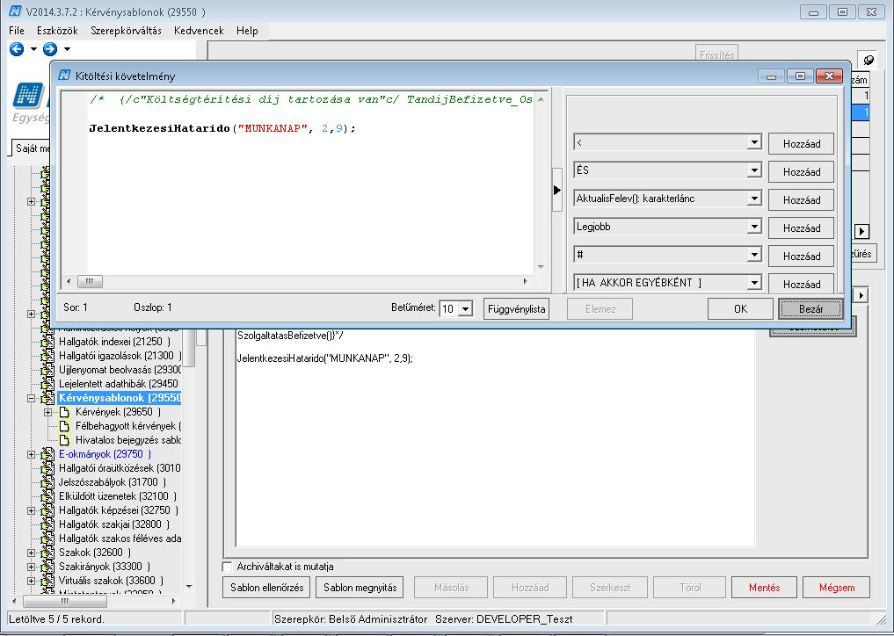This screenshot has height=636, width=894.
Task: Toggle the Archiváltakat is mutatja checkbox
Action: point(227,567)
